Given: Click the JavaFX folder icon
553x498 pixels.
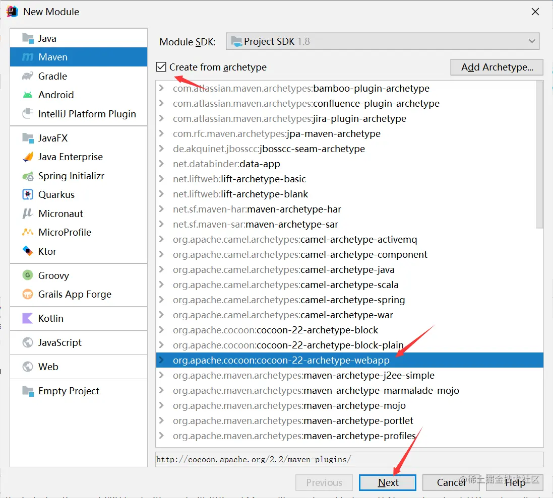Looking at the screenshot, I should (28, 137).
